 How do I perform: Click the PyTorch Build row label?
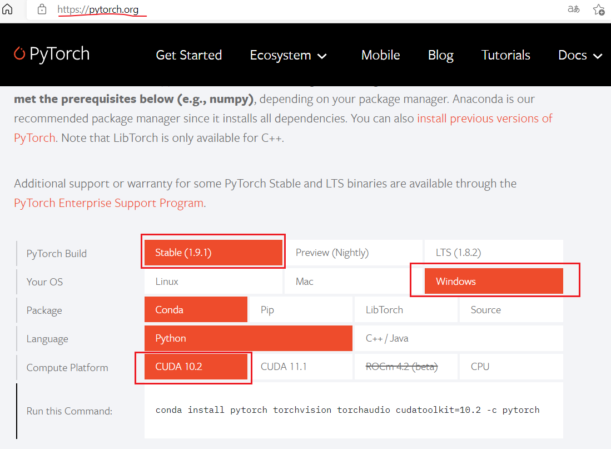click(57, 254)
